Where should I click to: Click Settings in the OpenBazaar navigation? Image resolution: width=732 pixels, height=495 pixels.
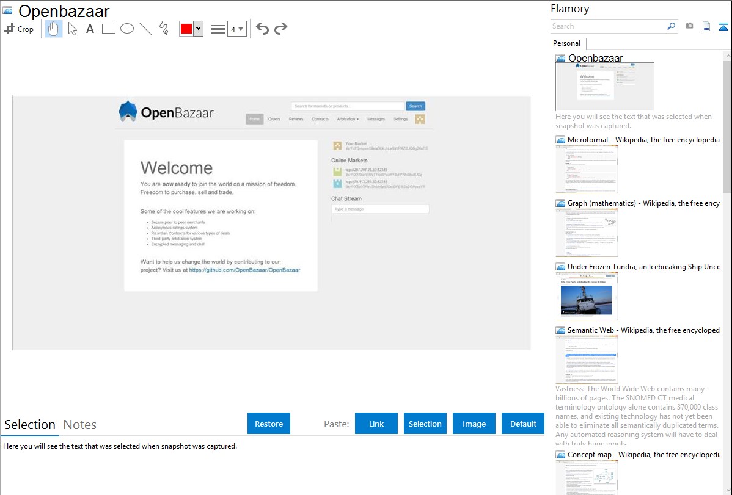point(401,119)
